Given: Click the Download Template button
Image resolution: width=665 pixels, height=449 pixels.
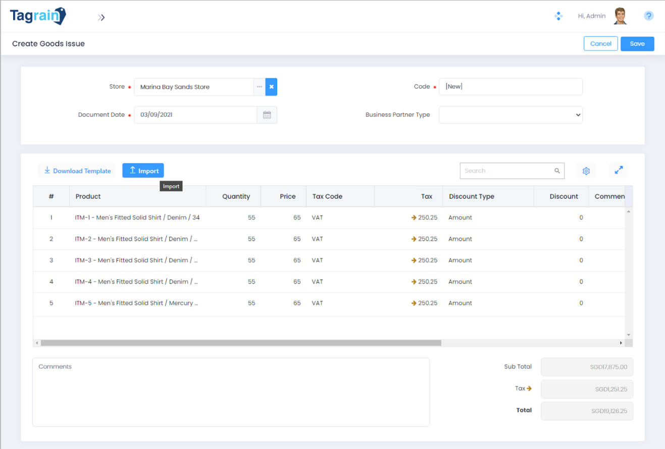Looking at the screenshot, I should click(x=77, y=171).
